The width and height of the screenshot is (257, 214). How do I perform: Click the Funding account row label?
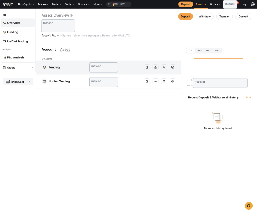click(54, 67)
